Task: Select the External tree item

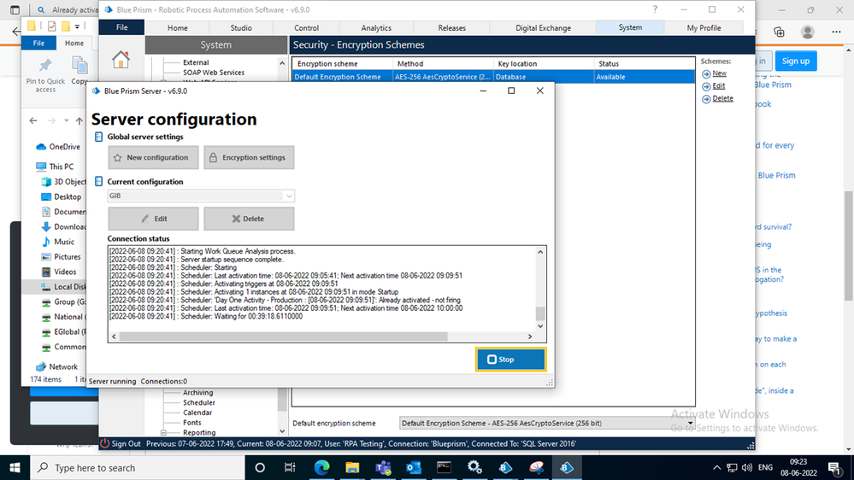Action: (196, 62)
